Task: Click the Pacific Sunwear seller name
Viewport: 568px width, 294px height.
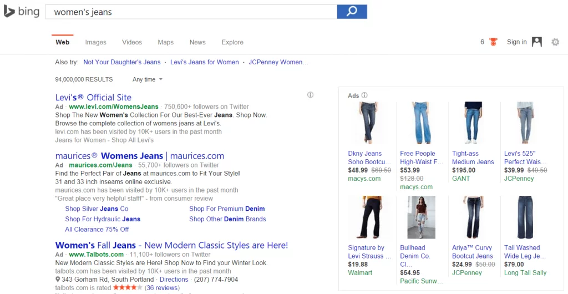Action: tap(422, 281)
